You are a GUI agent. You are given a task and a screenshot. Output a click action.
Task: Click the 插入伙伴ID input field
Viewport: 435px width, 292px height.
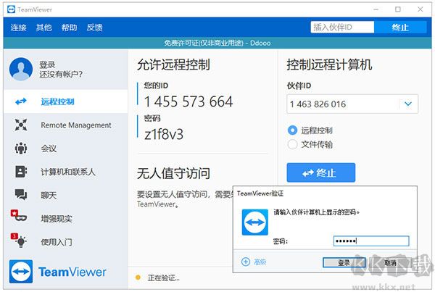point(342,28)
